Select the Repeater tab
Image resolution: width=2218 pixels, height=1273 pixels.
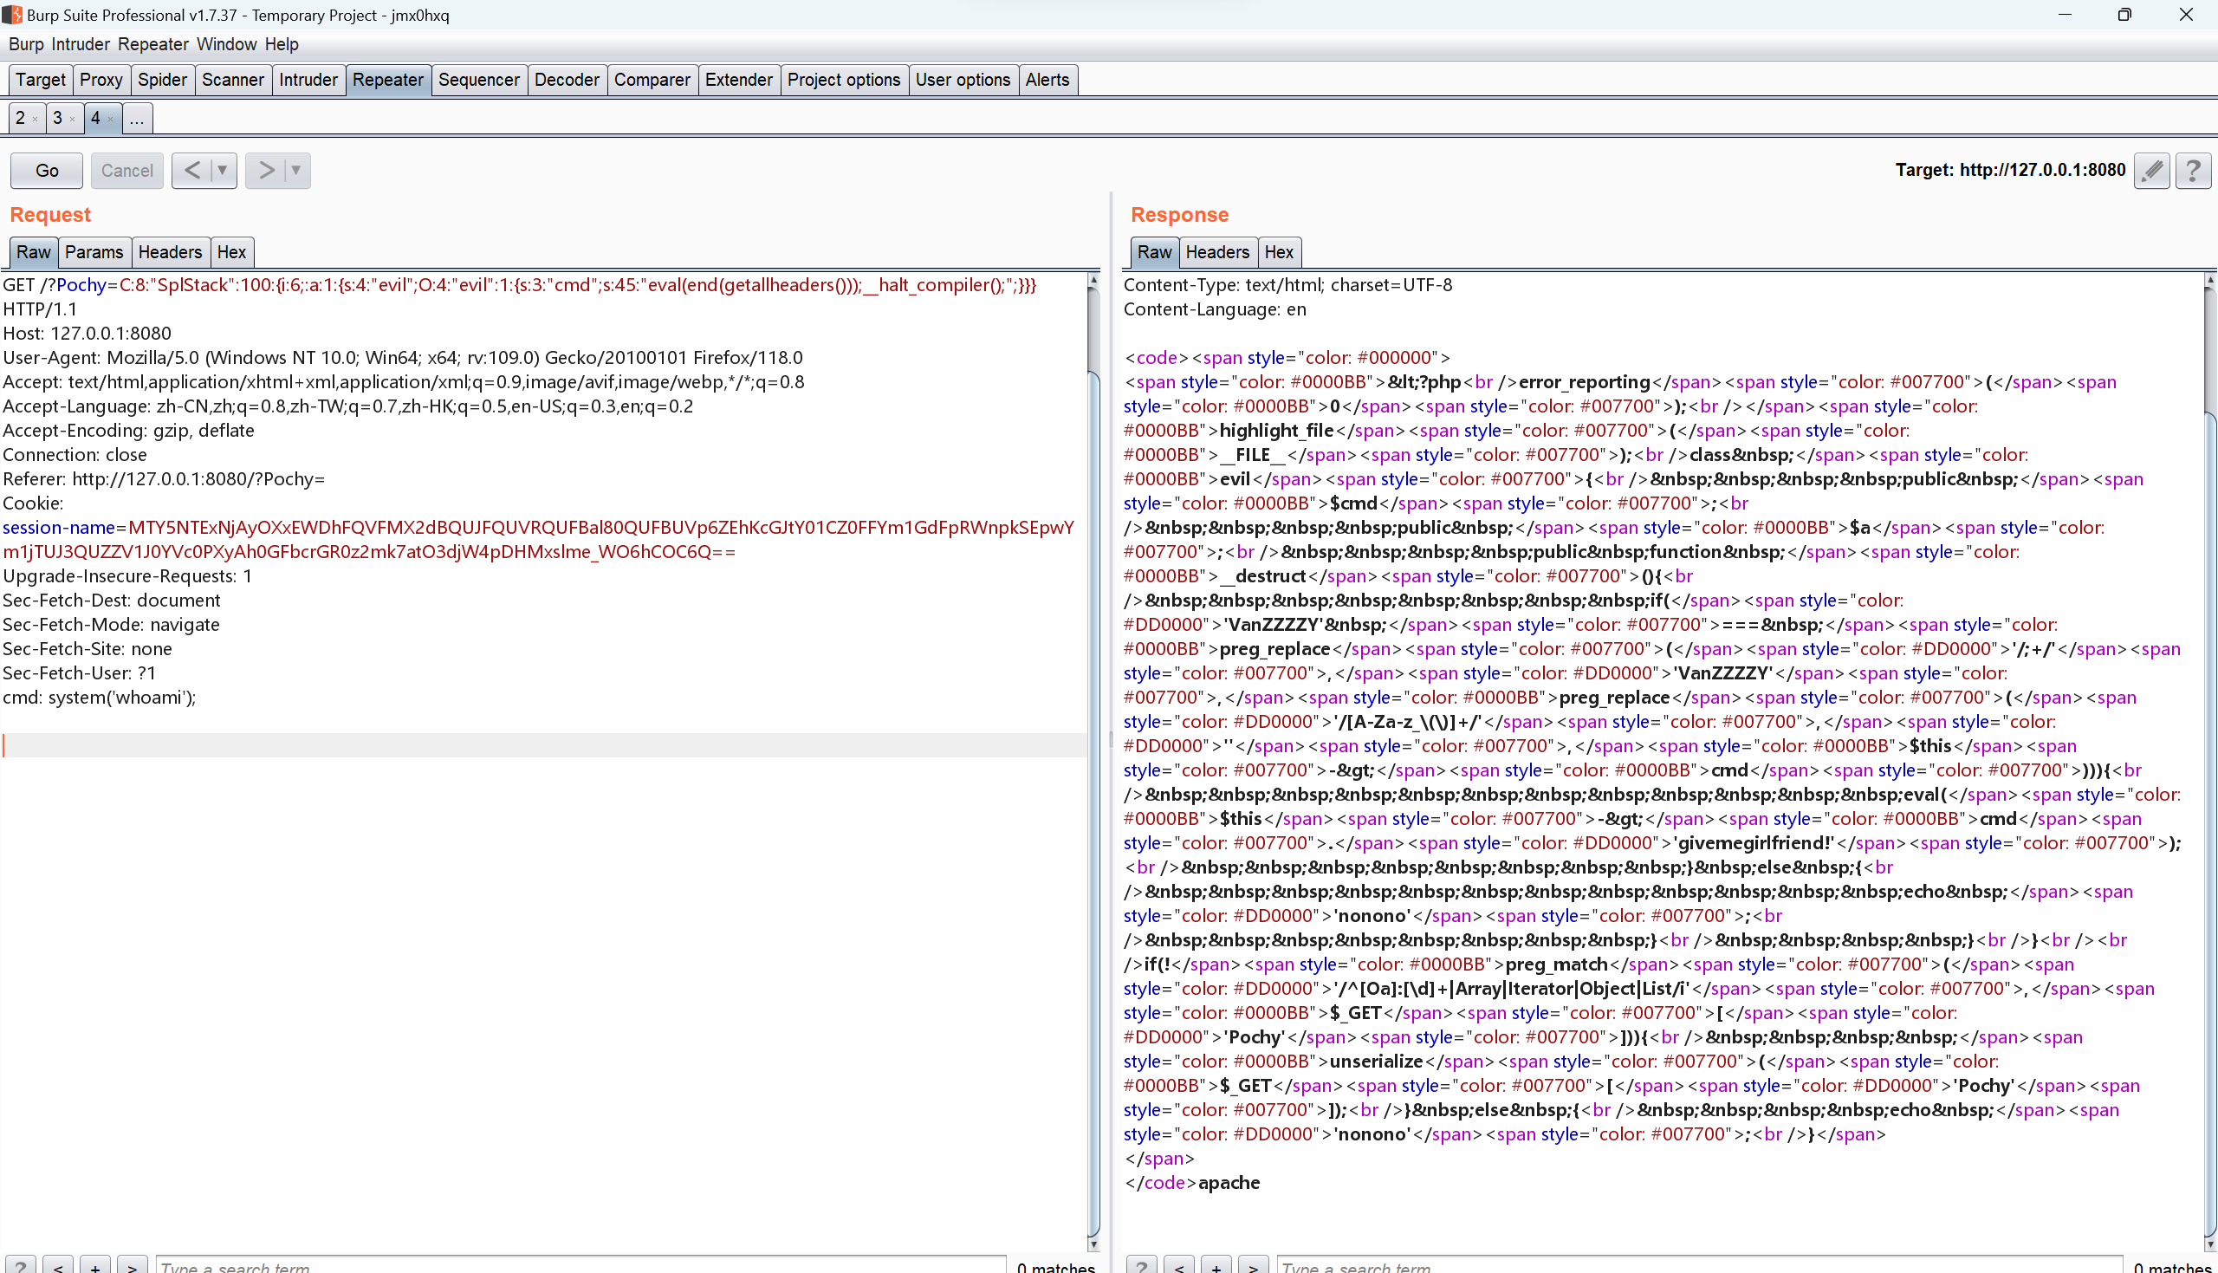coord(388,80)
